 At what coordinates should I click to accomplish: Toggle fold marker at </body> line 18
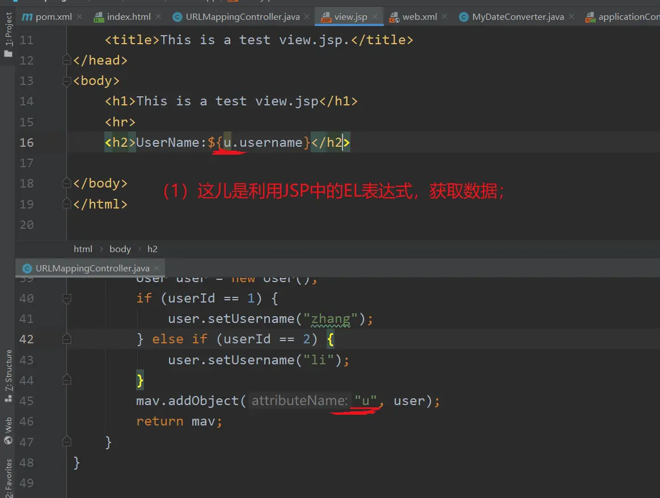pos(66,183)
